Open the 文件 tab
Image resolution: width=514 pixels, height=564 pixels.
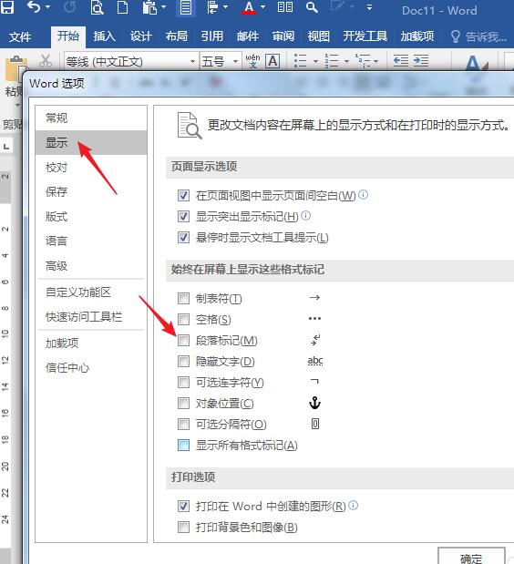[20, 36]
